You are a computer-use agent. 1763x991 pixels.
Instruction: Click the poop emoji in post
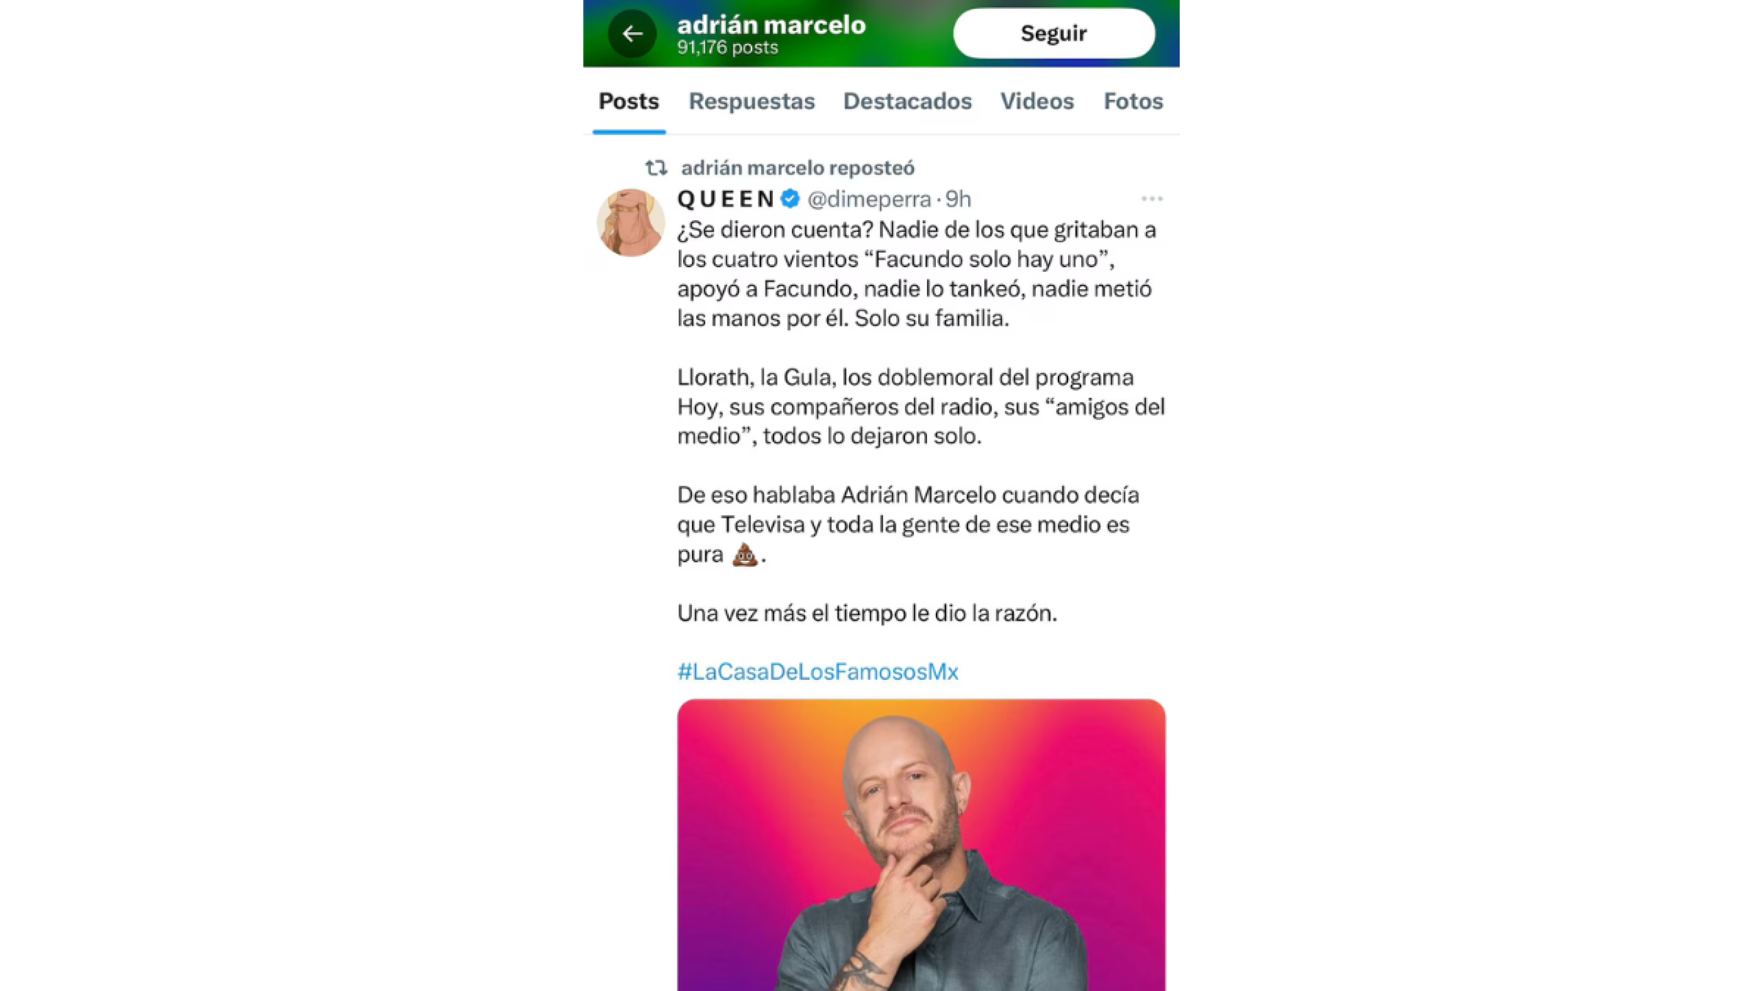point(744,554)
